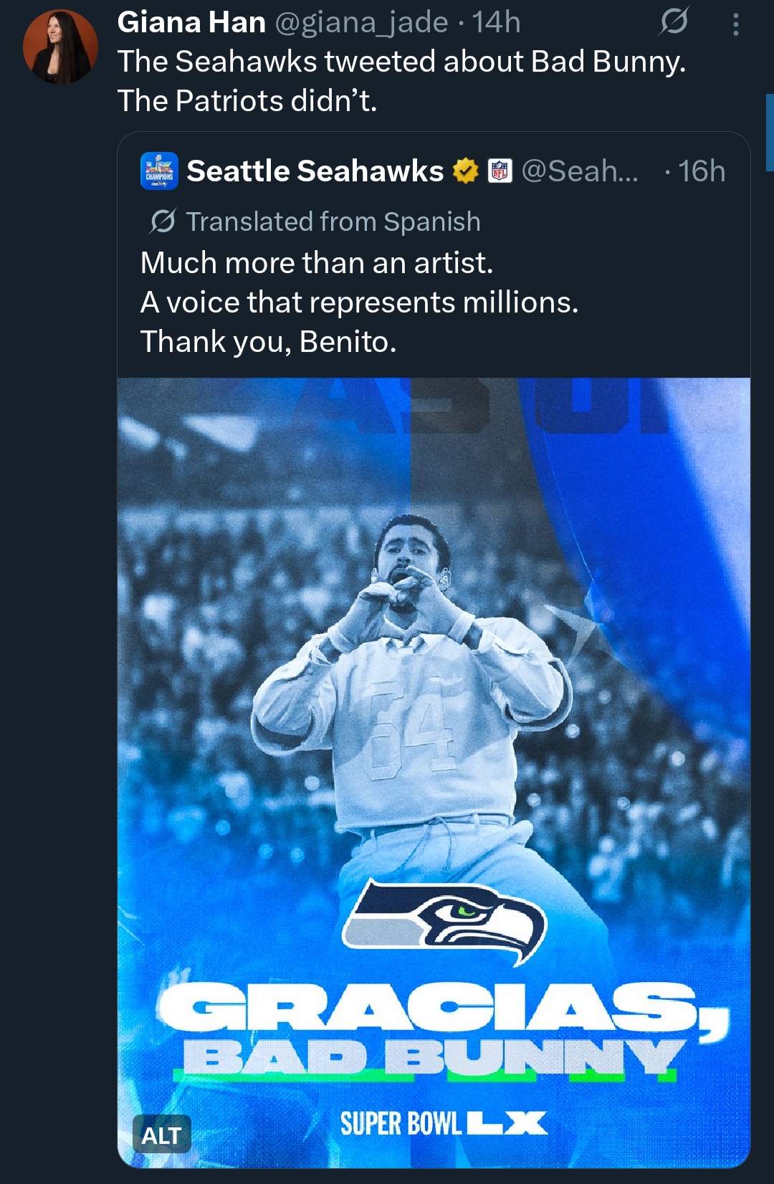The image size is (774, 1184).
Task: Click the "Translated from Spanish" label
Action: pyautogui.click(x=333, y=221)
